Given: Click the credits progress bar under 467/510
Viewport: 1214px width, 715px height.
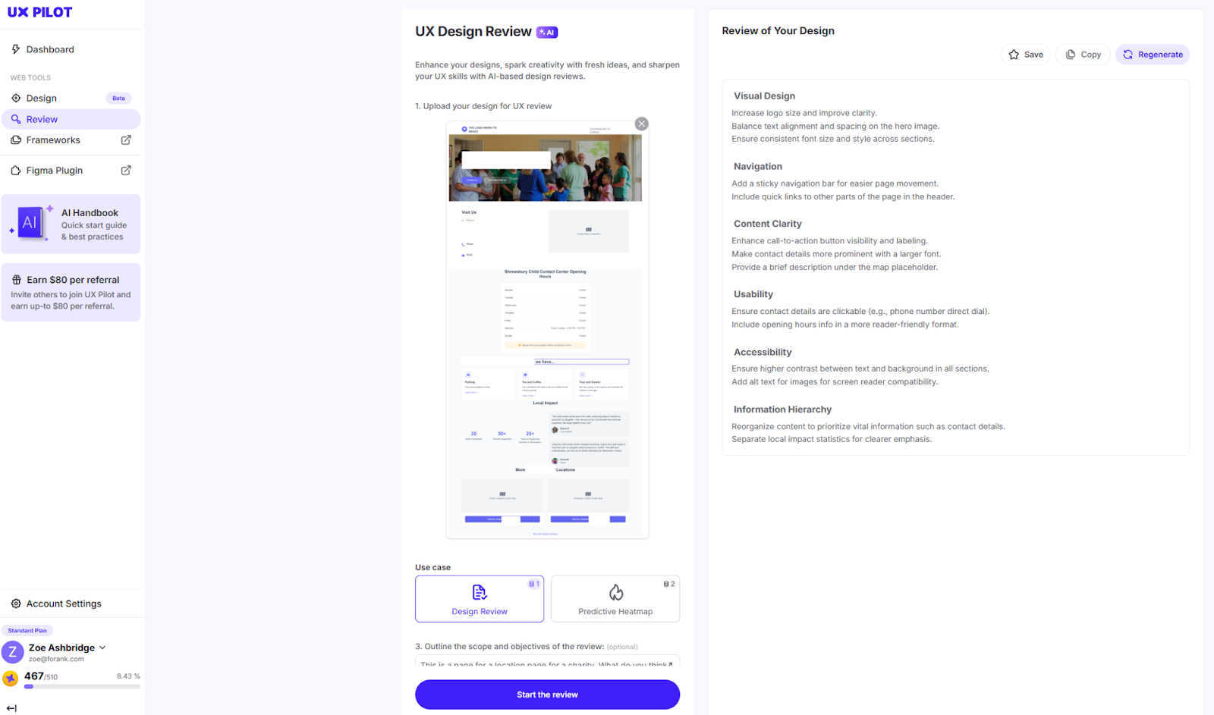Looking at the screenshot, I should (81, 686).
